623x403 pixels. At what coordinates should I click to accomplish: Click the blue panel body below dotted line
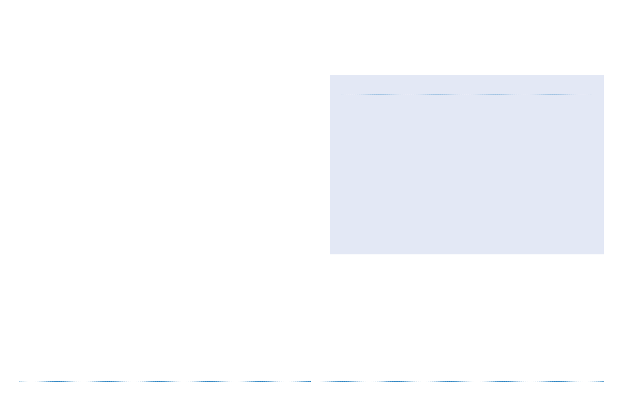click(467, 174)
